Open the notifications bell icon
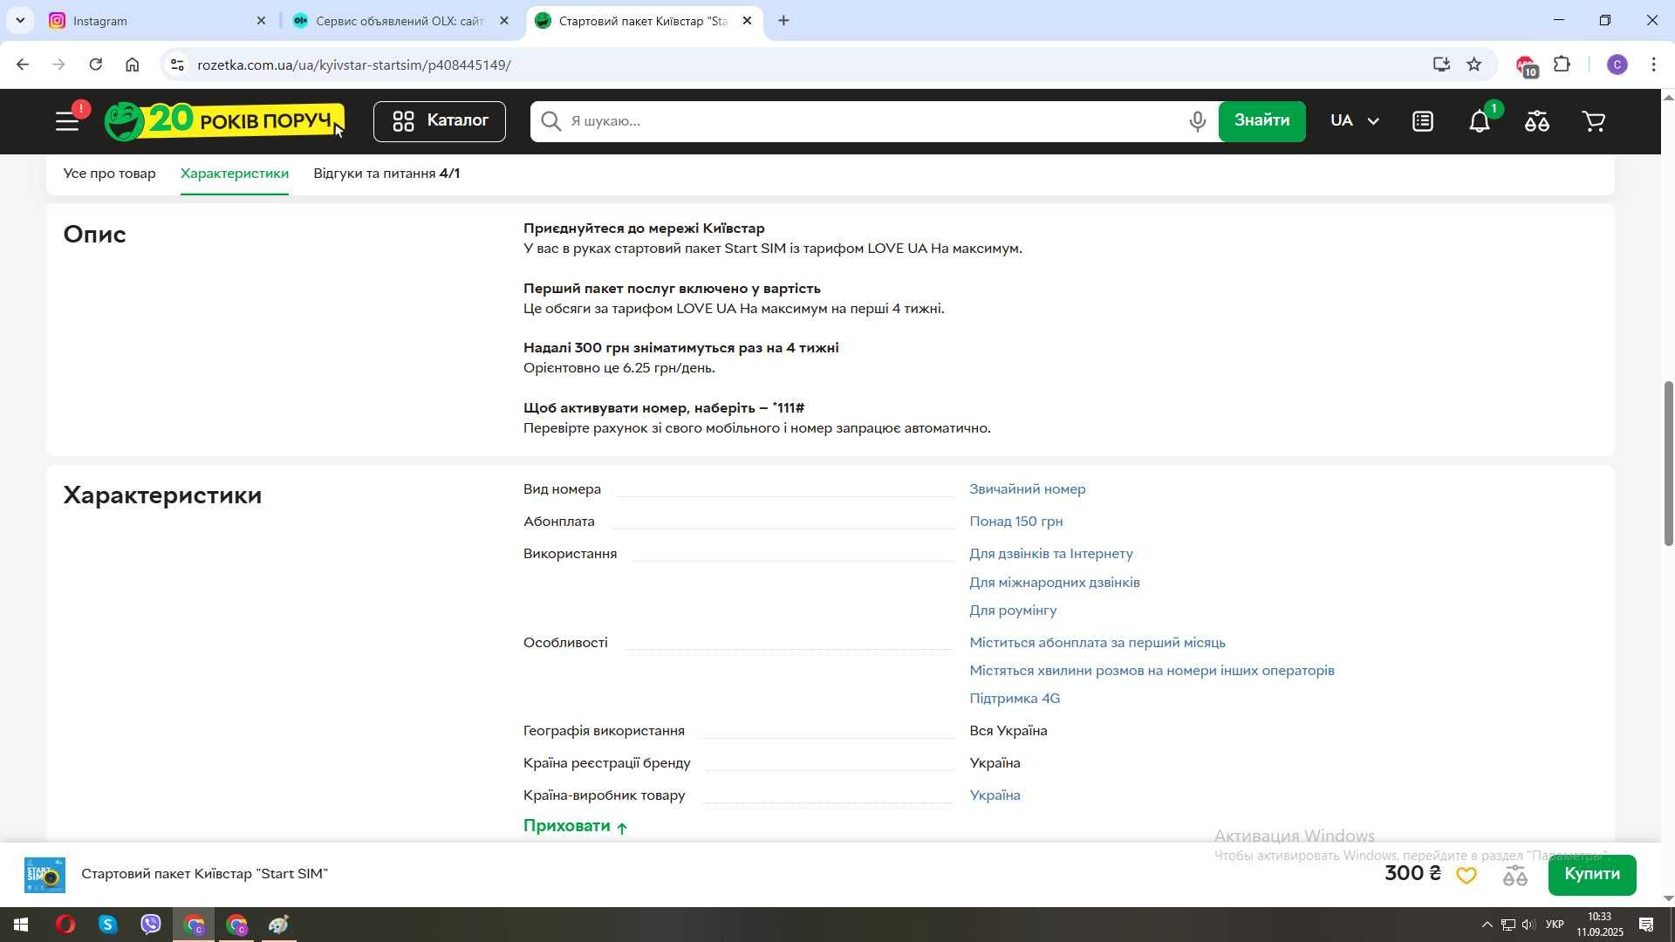Viewport: 1675px width, 942px height. coord(1480,121)
